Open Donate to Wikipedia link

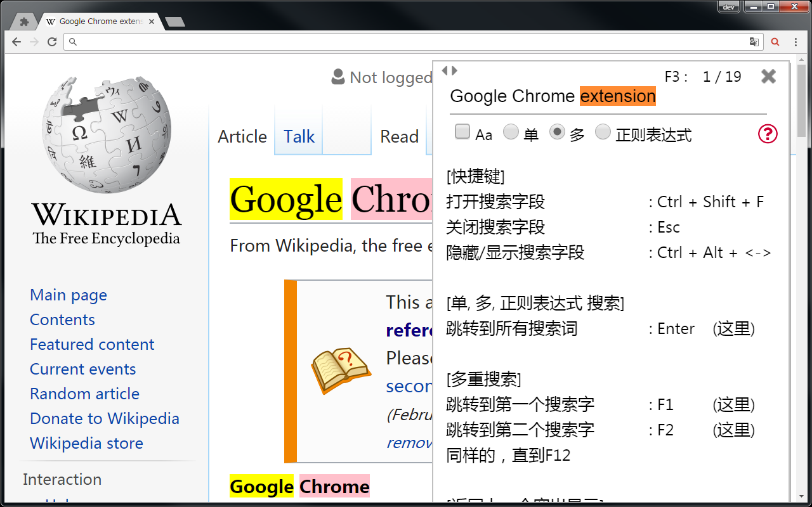point(105,418)
